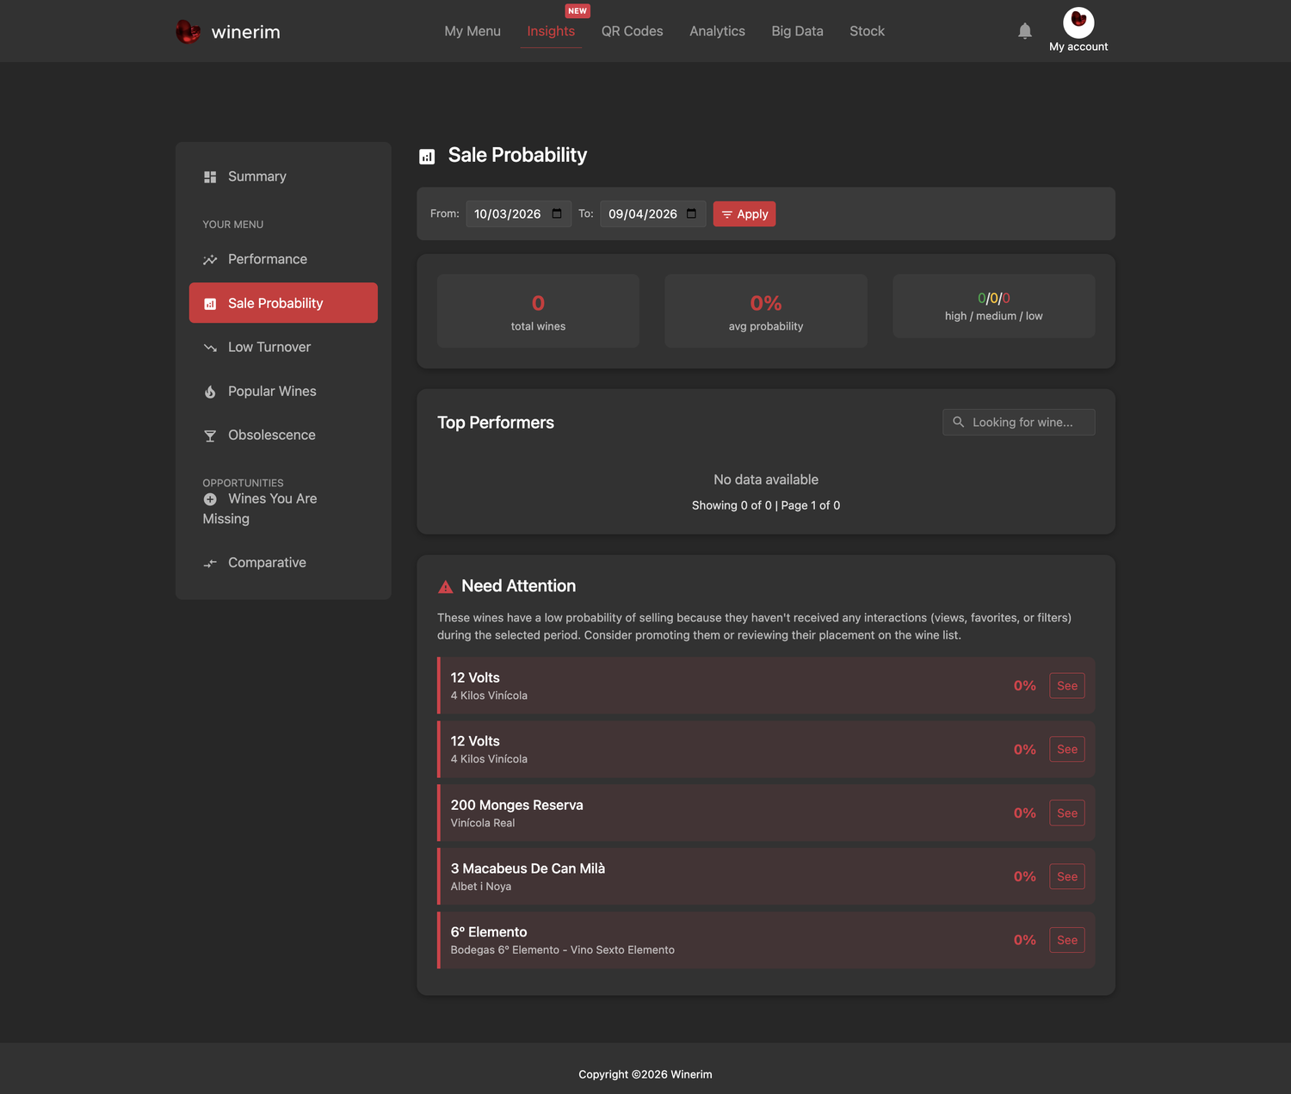Click My account label
This screenshot has height=1094, width=1291.
pos(1078,46)
